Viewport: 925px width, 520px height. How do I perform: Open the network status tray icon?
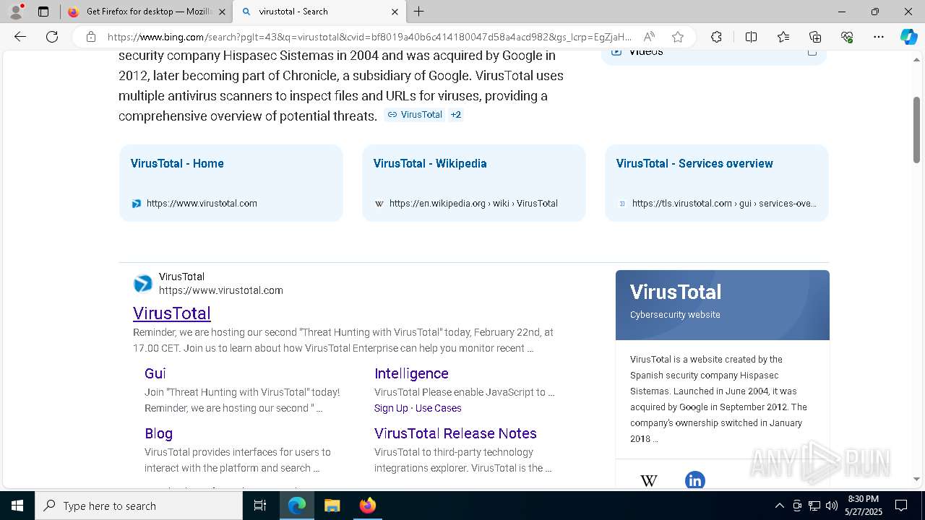pos(814,506)
